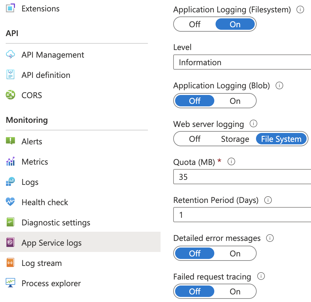The width and height of the screenshot is (311, 302).
Task: Open the Level dropdown showing Information
Action: pyautogui.click(x=242, y=62)
